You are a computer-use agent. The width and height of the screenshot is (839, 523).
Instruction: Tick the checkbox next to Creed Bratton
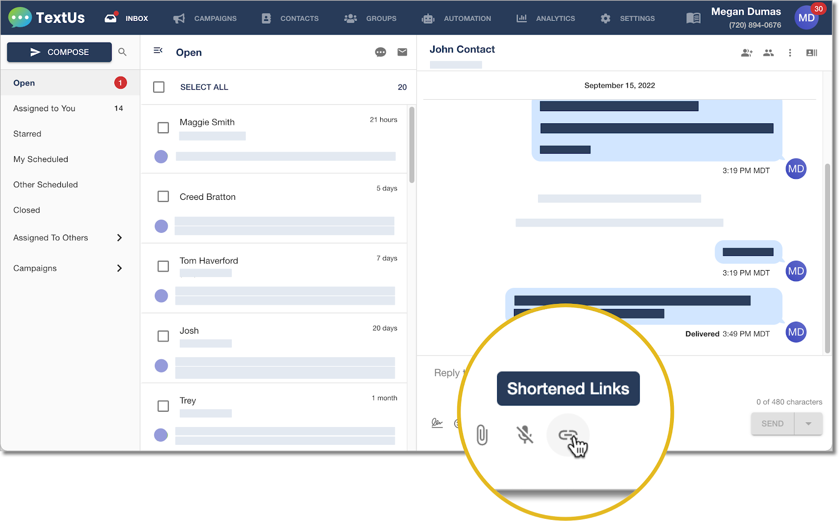[x=163, y=196]
